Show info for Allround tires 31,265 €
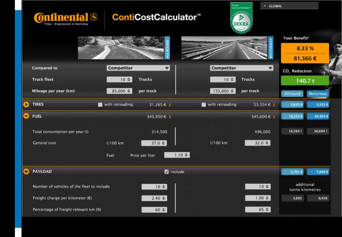The image size is (342, 237). click(170, 105)
